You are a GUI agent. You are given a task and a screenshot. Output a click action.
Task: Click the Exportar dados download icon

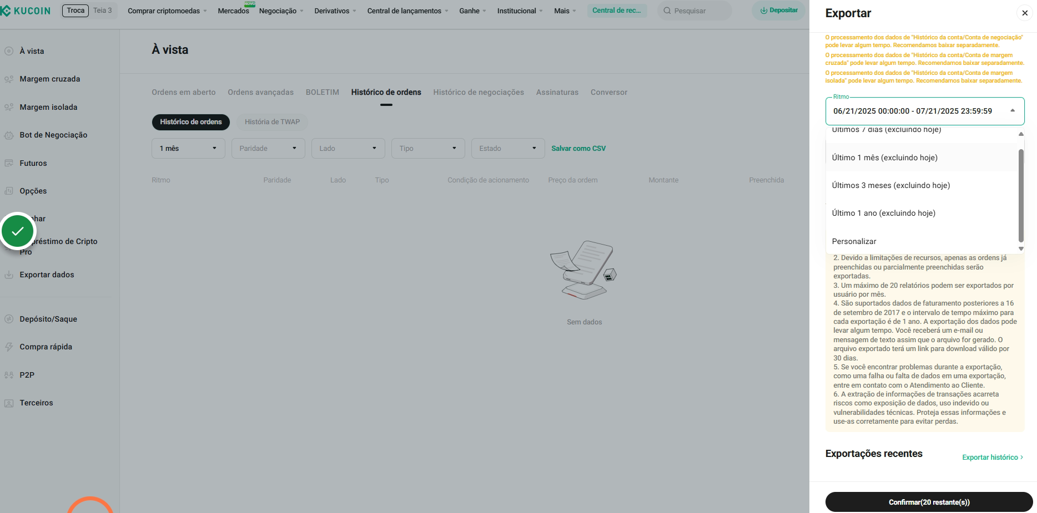click(9, 275)
